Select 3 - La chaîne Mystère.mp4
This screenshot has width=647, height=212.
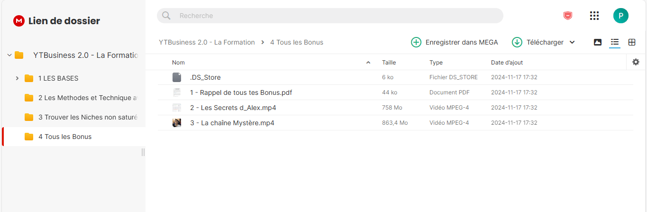click(232, 123)
